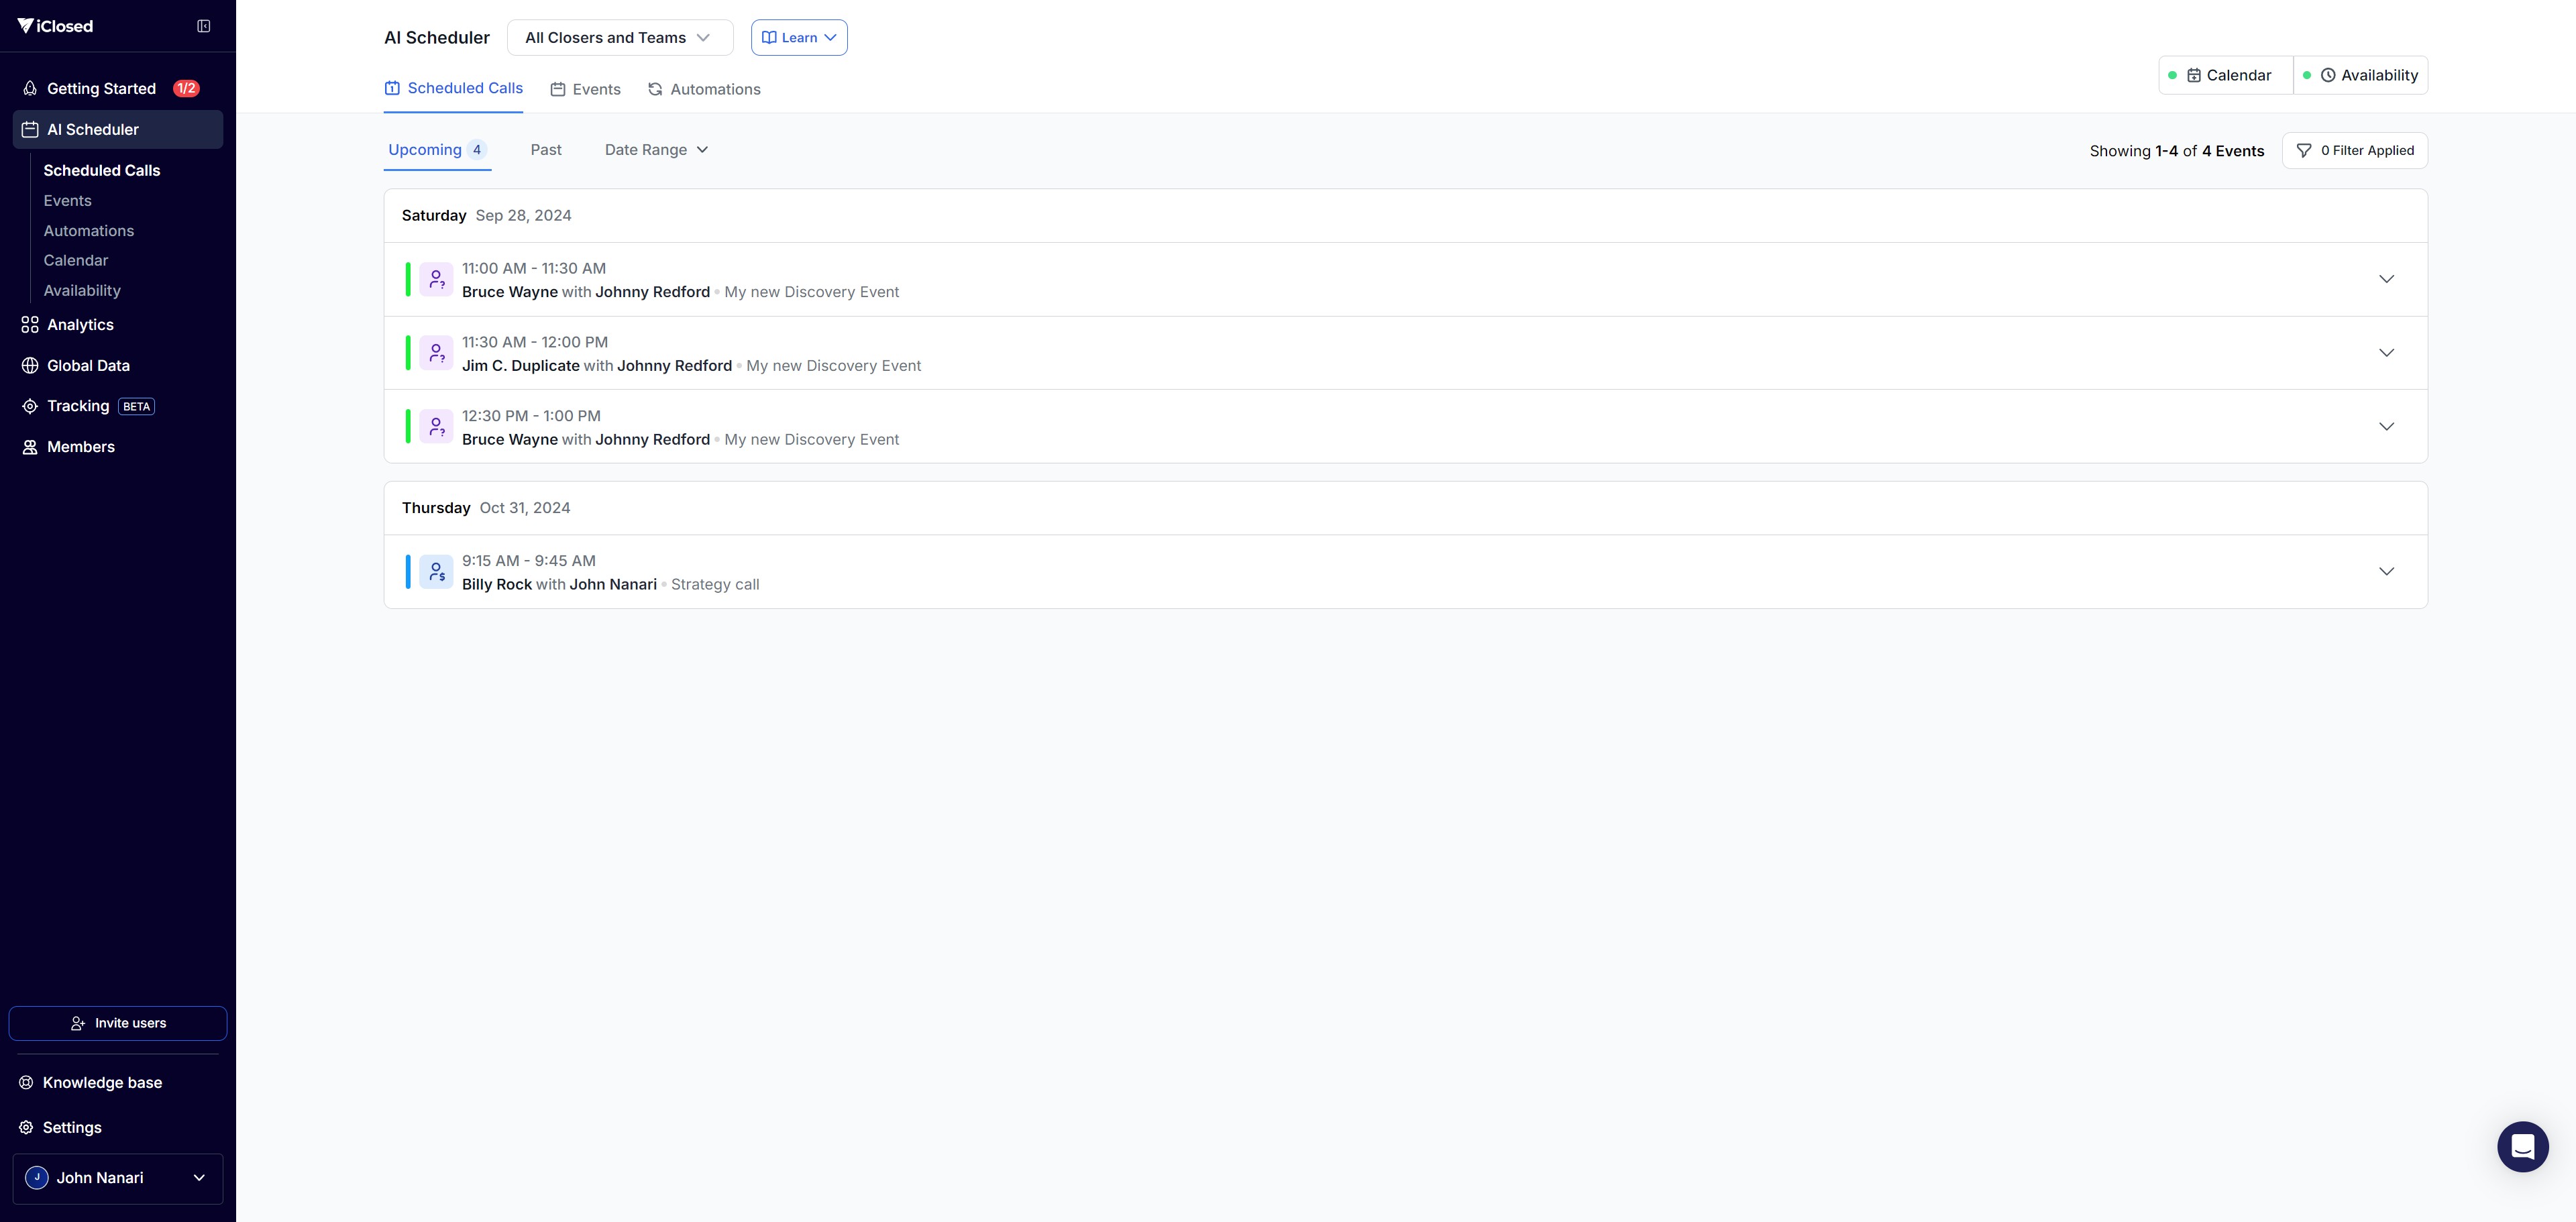2576x1222 pixels.
Task: Collapse the sidebar panel icon
Action: 204,26
